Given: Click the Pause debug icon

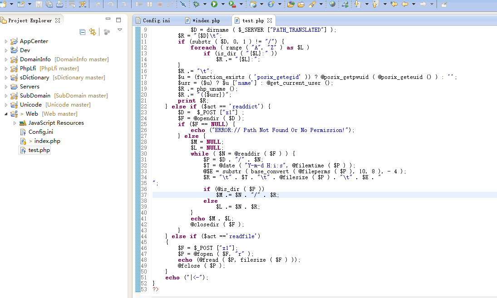Looking at the screenshot, I should [x=149, y=4].
